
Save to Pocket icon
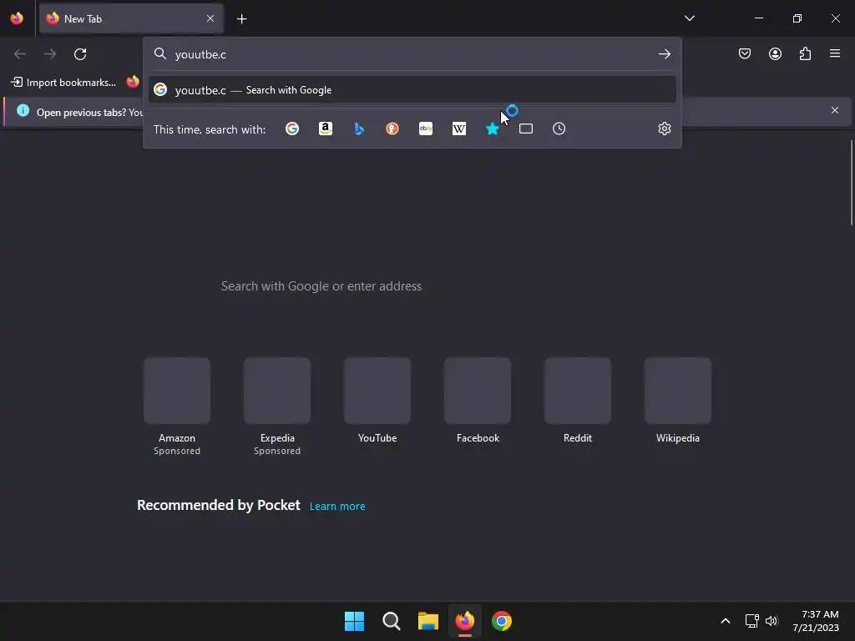745,53
